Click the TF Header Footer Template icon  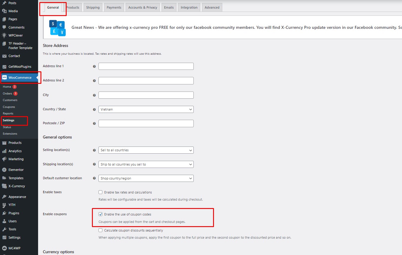pyautogui.click(x=4, y=43)
